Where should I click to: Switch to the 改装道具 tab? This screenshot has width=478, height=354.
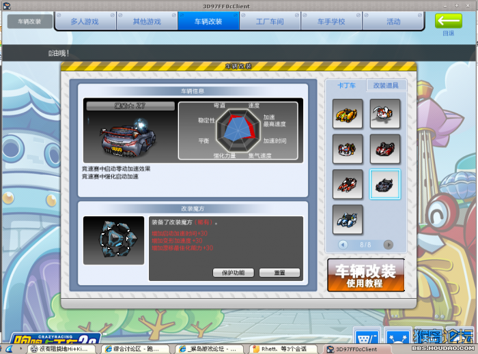[x=386, y=85]
